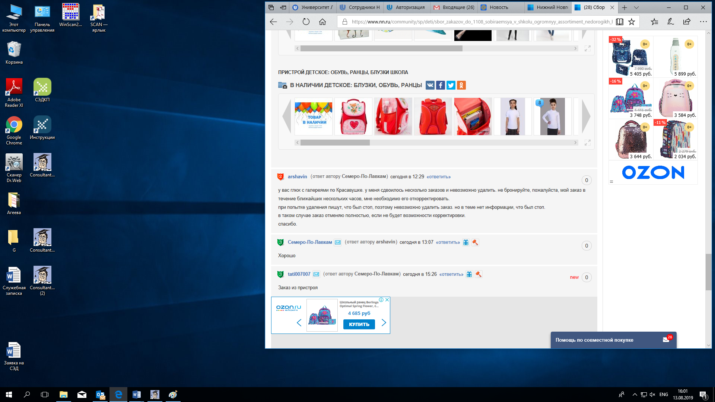Open Edge reading view icon

click(x=619, y=22)
